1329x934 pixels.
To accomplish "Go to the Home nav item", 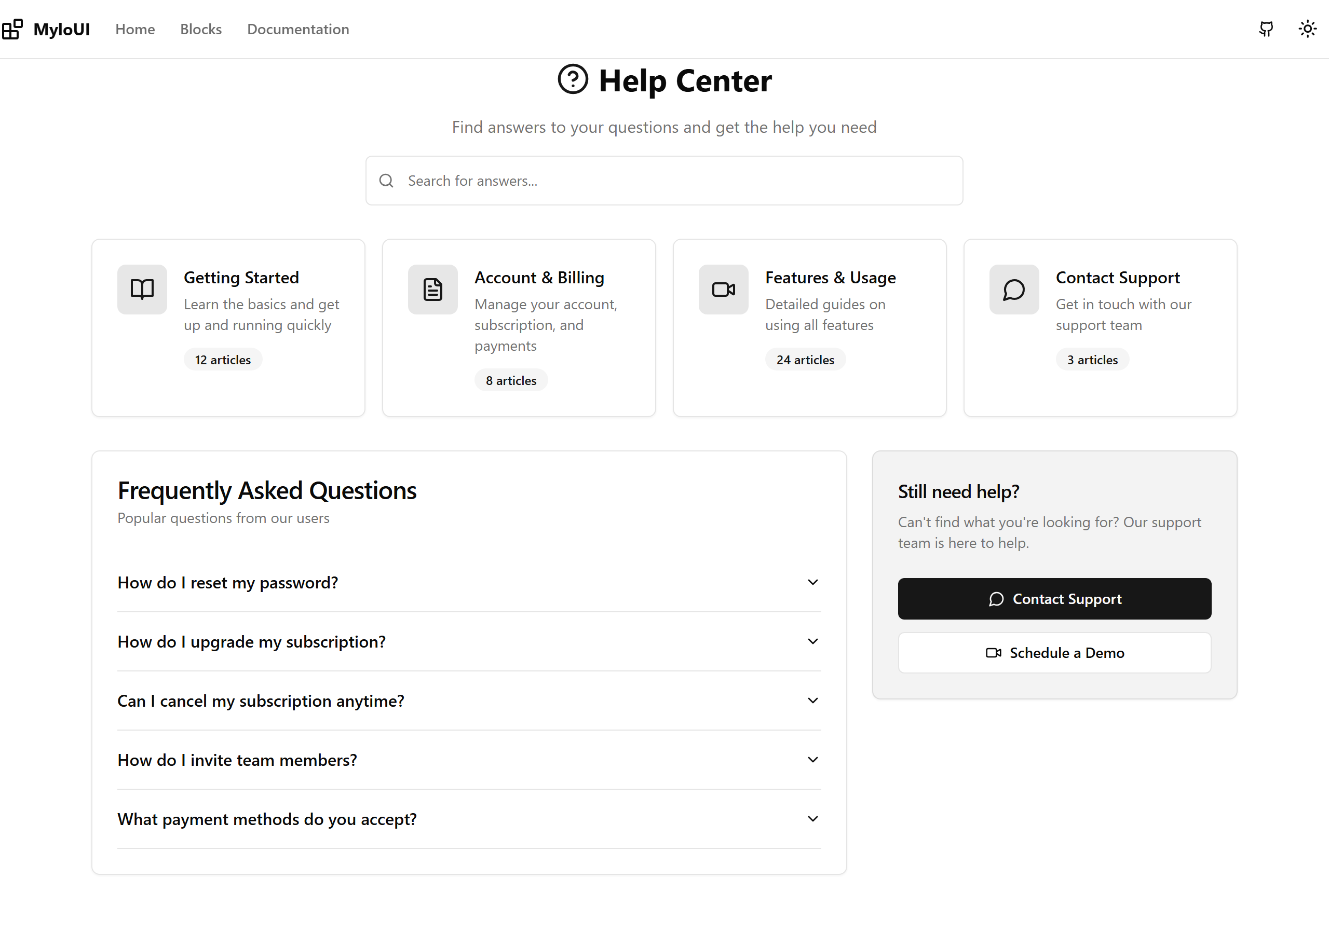I will point(135,29).
